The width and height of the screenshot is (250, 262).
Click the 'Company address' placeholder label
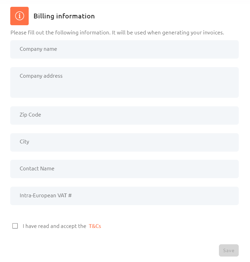tap(41, 76)
